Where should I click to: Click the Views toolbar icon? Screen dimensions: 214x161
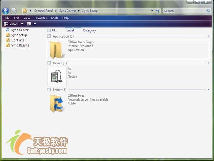(x=6, y=24)
